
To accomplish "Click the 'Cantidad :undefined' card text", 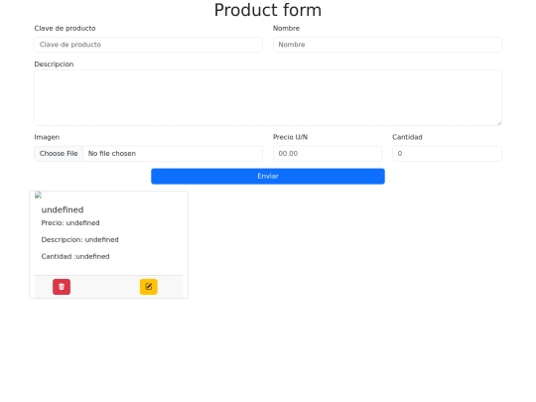I will click(75, 256).
